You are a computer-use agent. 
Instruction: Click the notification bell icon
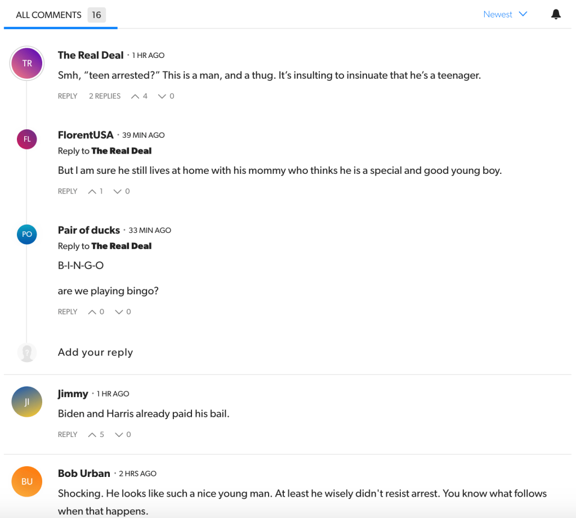click(x=556, y=15)
